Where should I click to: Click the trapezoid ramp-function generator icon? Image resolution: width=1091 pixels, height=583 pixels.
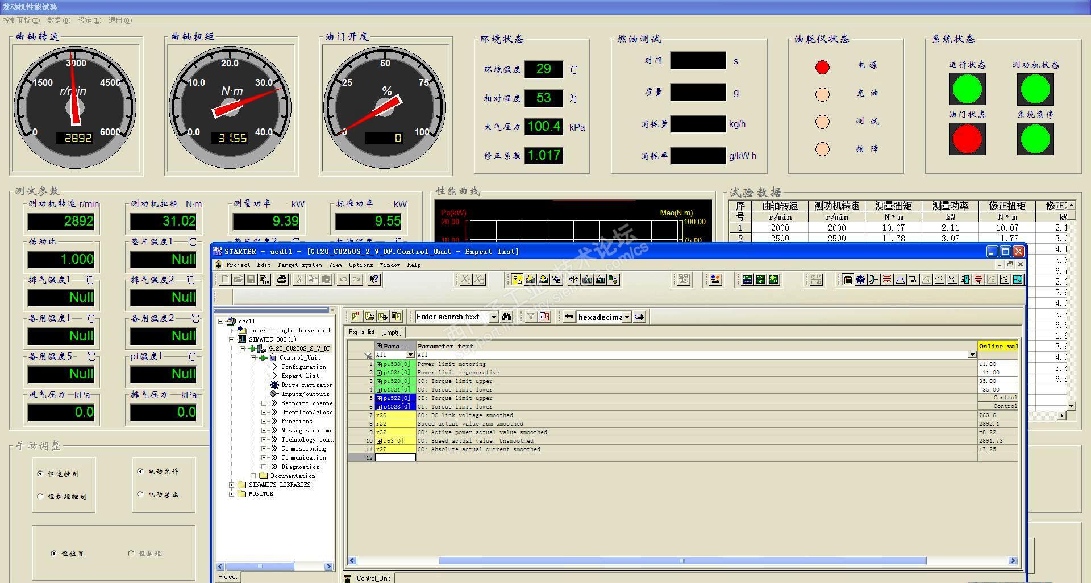point(900,280)
